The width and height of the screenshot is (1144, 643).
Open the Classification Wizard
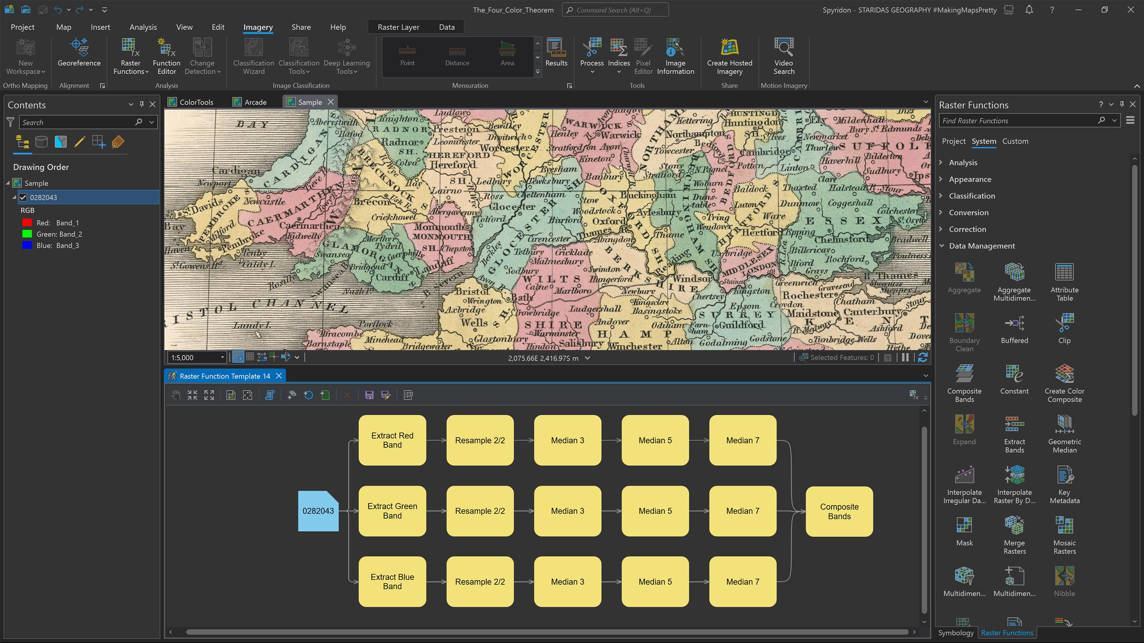pyautogui.click(x=253, y=56)
